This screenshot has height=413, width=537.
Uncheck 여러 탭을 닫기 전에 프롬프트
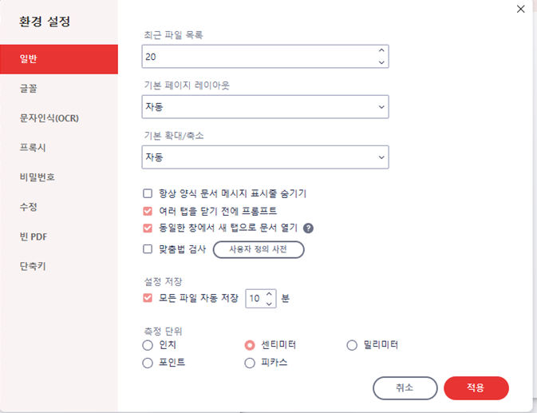click(148, 211)
